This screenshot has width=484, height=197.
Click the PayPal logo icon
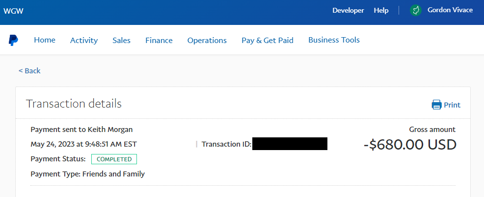pos(13,40)
